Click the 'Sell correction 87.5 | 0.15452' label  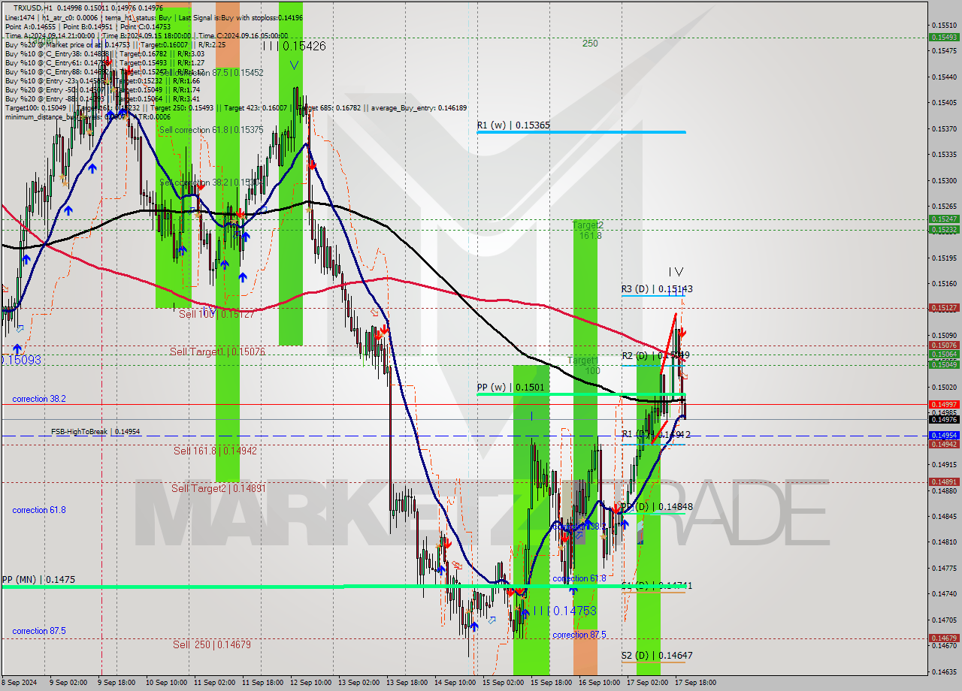(212, 73)
